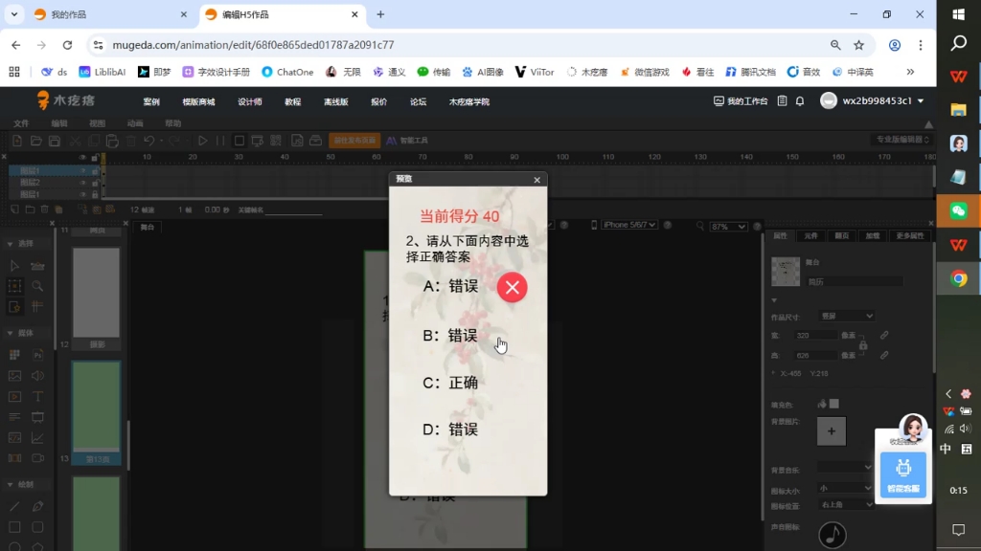This screenshot has width=981, height=551.
Task: Select page 12 thumbnail 摄影
Action: click(97, 298)
